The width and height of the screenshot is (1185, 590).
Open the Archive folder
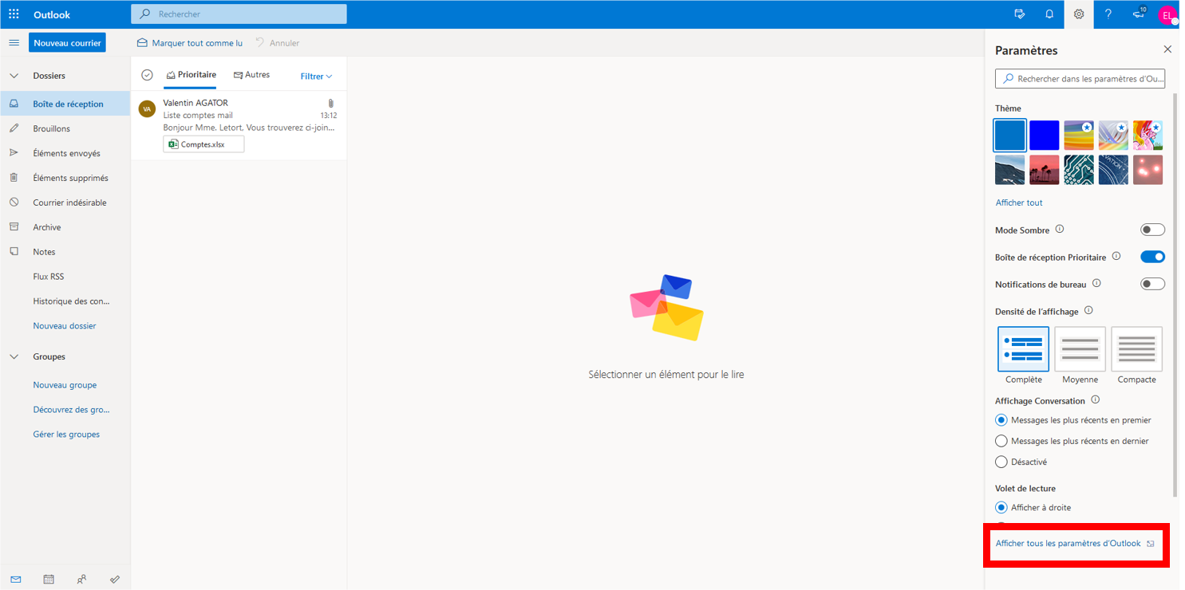pos(65,227)
